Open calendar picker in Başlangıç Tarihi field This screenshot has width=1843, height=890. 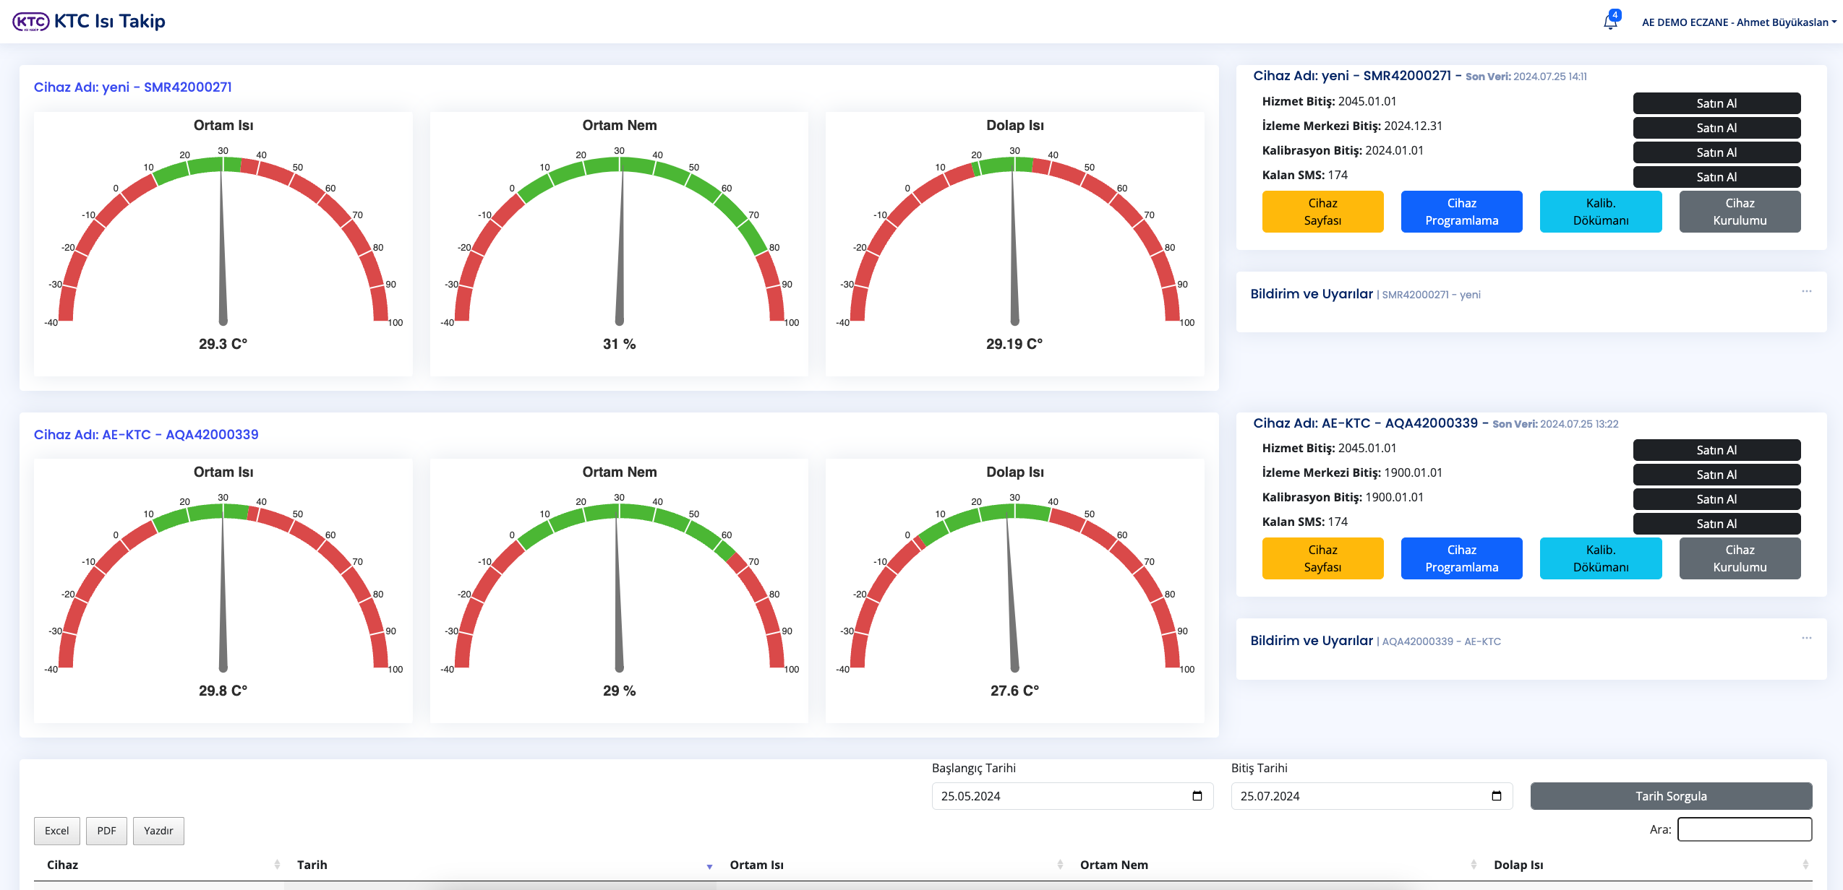1197,796
